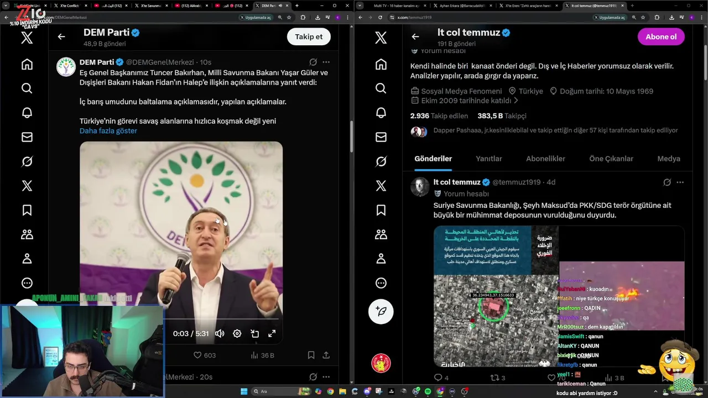The width and height of the screenshot is (708, 398).
Task: Click left window's vertical scrollbar
Action: pos(351,137)
